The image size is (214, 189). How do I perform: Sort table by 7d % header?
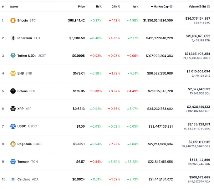[x=134, y=6]
